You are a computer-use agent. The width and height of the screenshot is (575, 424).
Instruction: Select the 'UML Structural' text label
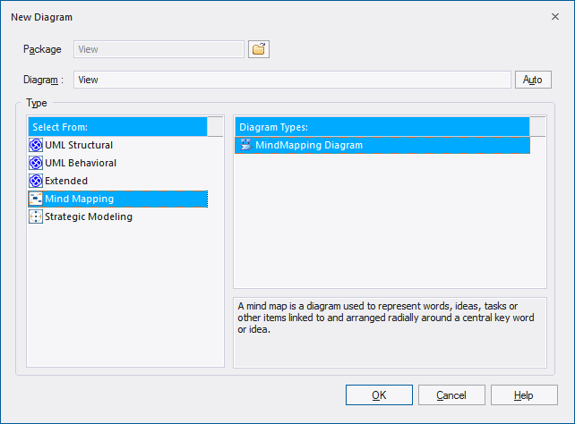pos(79,145)
